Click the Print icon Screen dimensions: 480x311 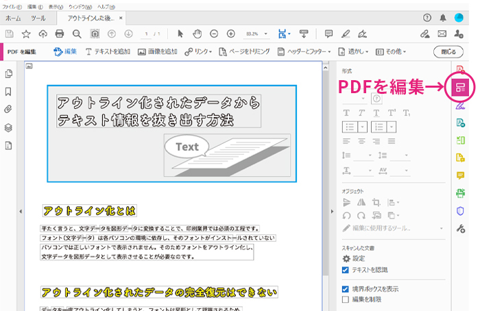coord(60,34)
